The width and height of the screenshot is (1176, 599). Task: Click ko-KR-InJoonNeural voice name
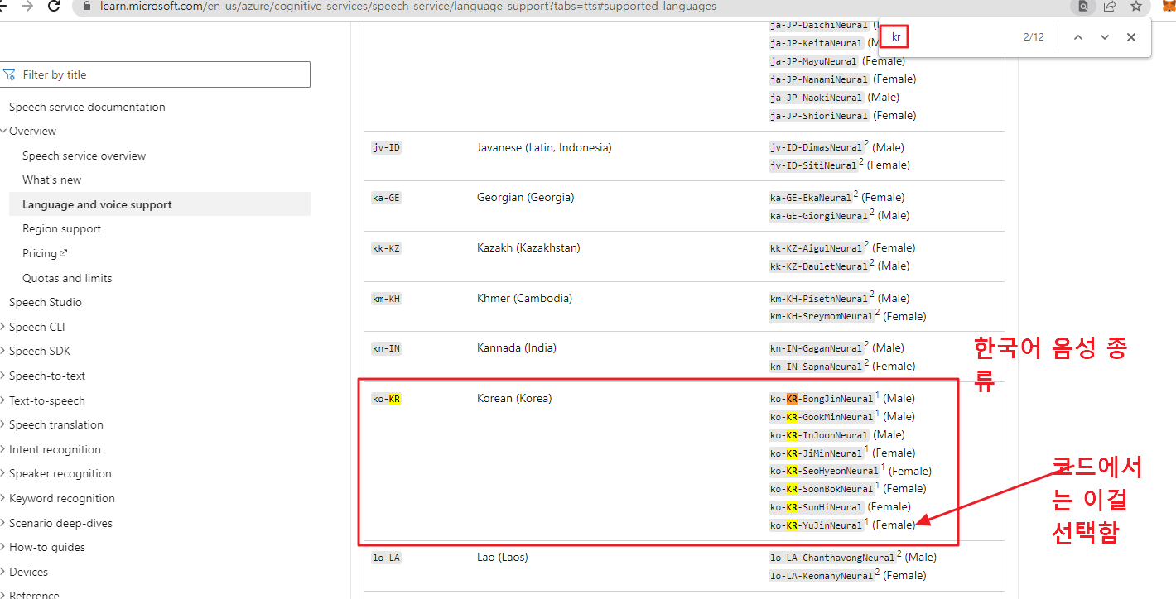pos(819,435)
